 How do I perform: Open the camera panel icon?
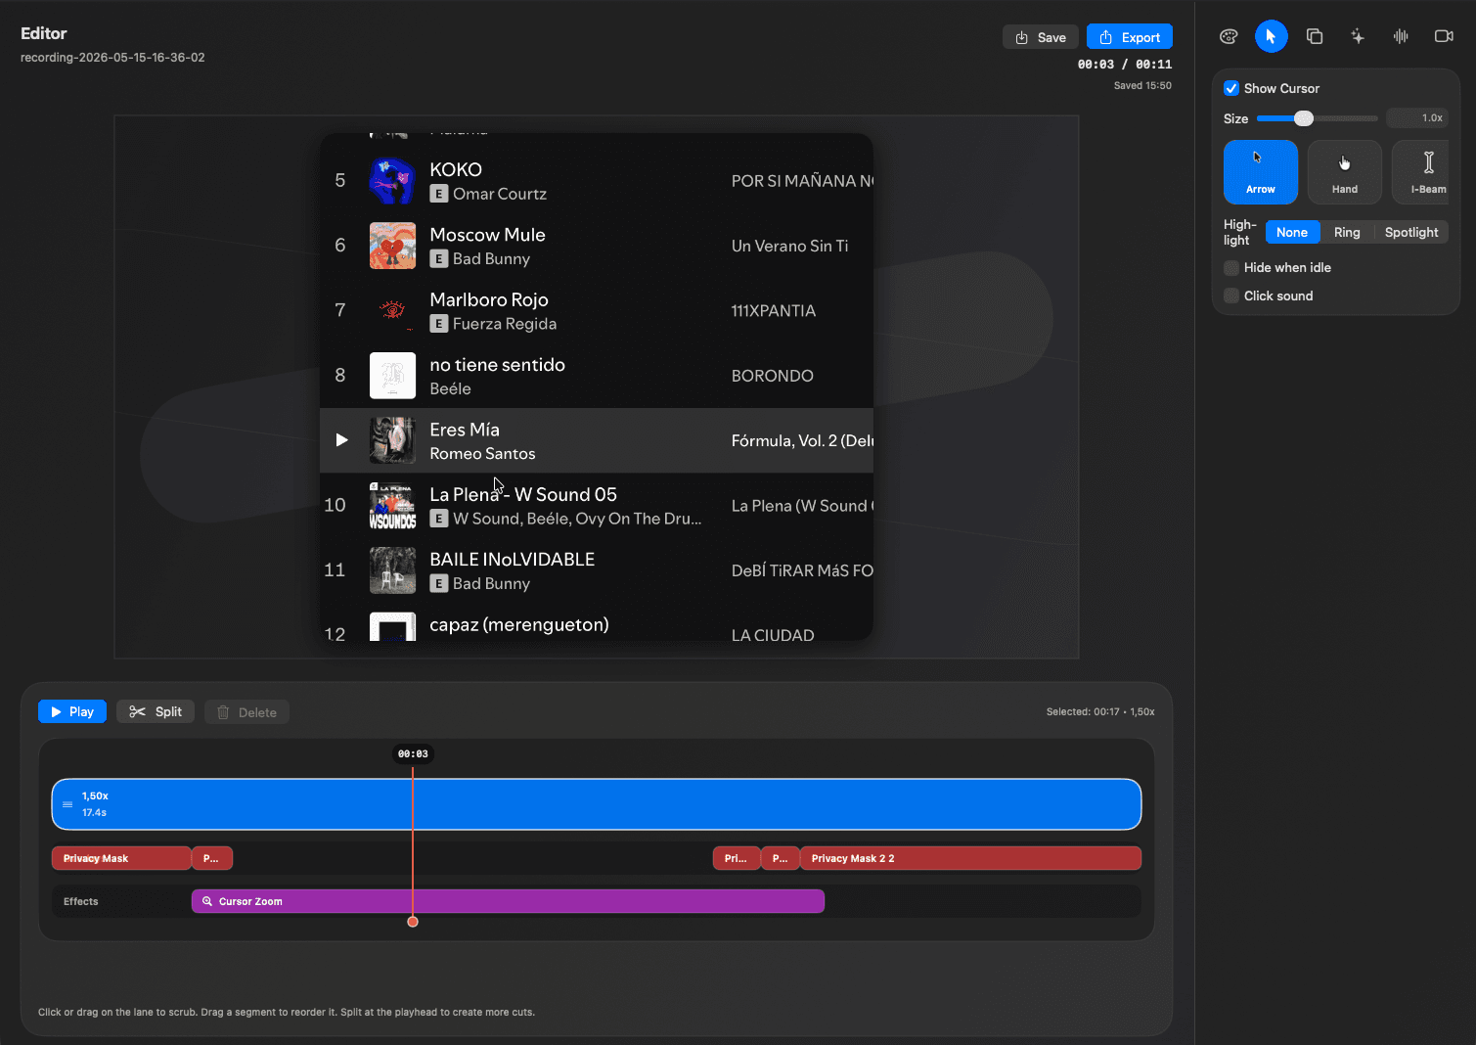coord(1444,36)
